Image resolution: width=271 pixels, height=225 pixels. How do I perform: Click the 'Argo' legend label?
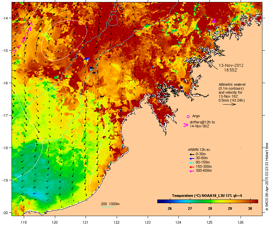pos(196,116)
